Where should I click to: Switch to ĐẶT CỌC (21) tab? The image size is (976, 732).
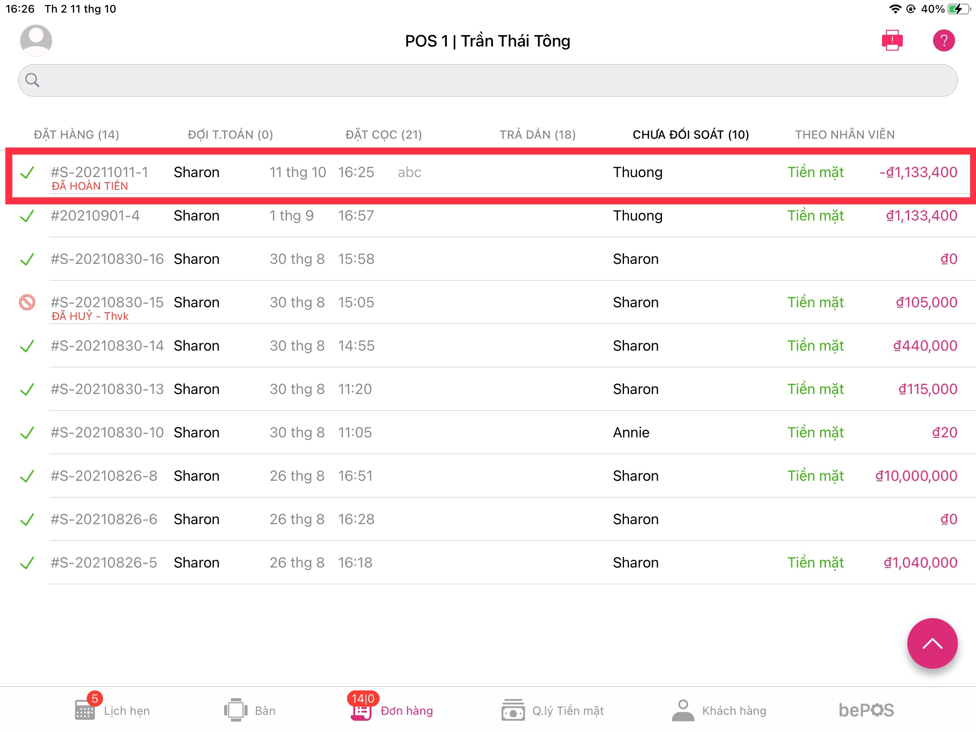click(383, 135)
